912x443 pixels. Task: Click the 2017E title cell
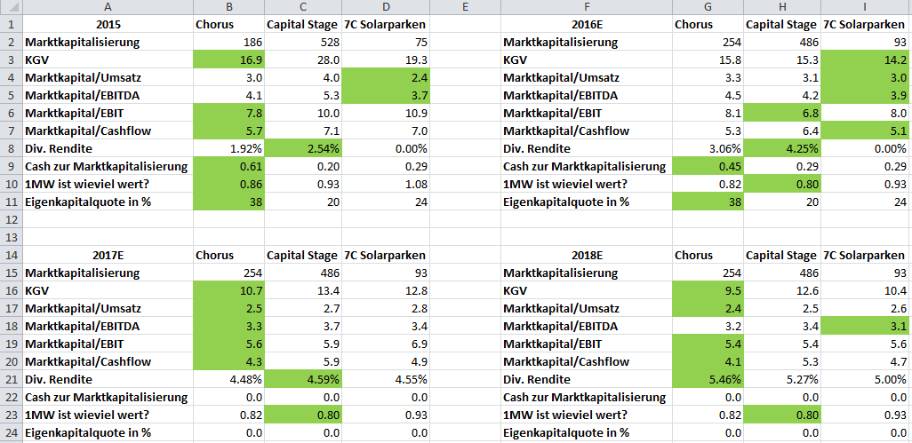tap(108, 256)
